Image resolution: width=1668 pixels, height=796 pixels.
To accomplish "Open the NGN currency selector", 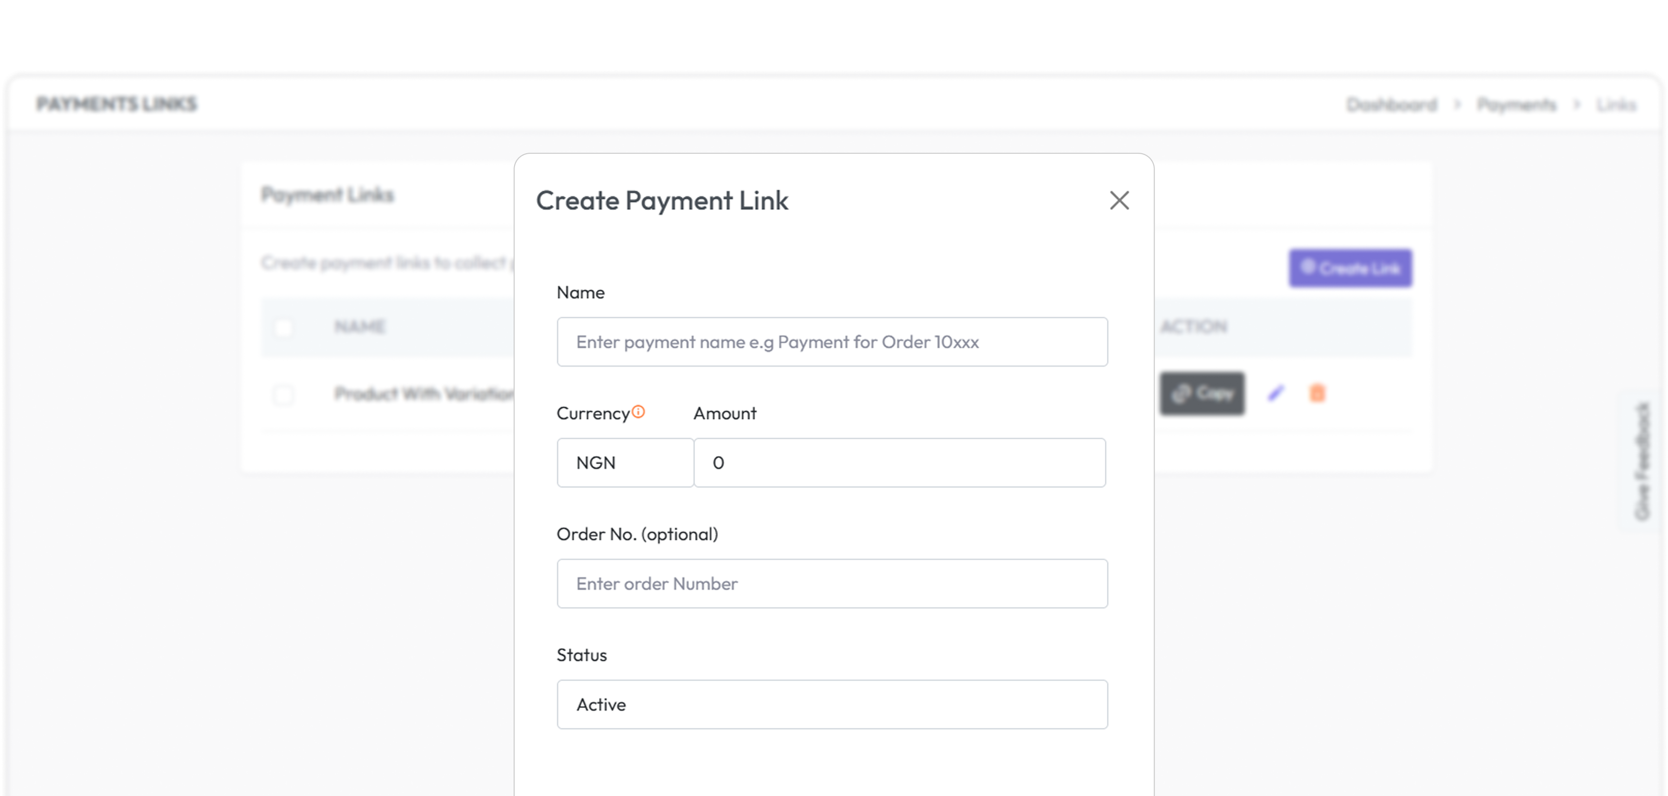I will coord(625,462).
